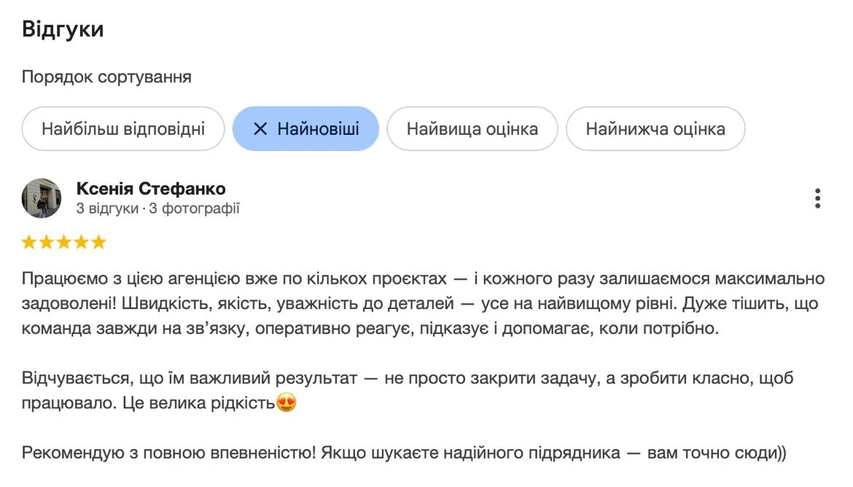Click the review sentence starting with Рекомендую
This screenshot has height=487, width=853.
tap(404, 453)
